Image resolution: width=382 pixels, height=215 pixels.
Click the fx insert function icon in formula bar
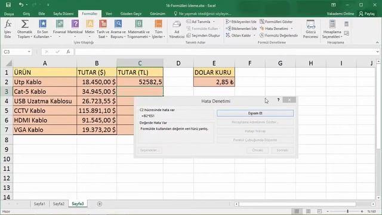[x=68, y=52]
